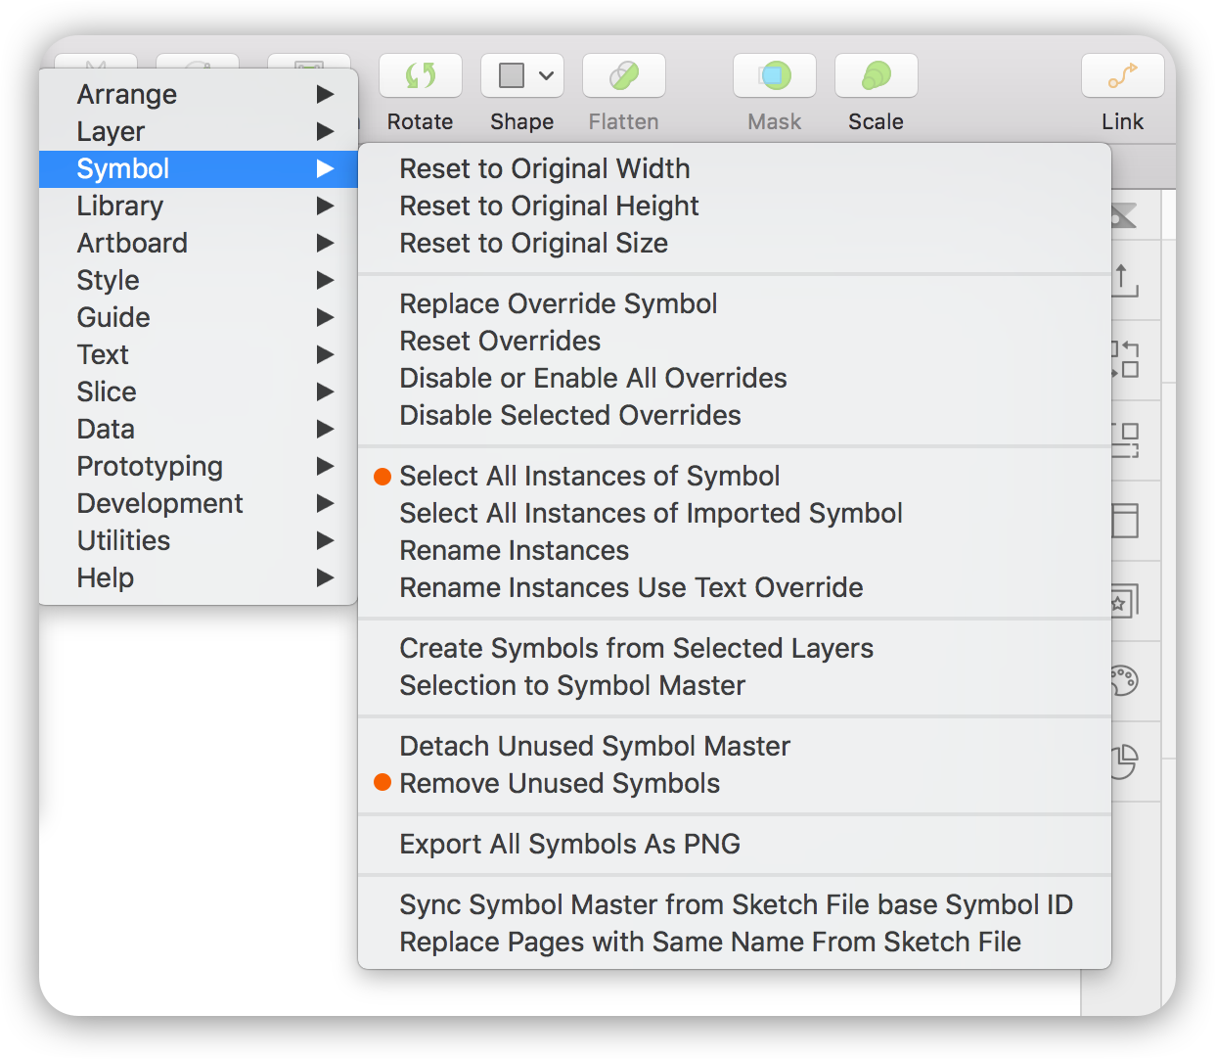Choose Reset to Original Size

[533, 244]
